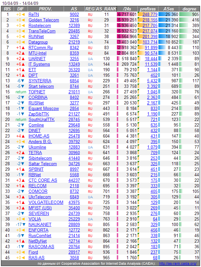Screen dimensions: 201x267
Task: Select the red up arrow for IT Systems
Action: point(23,64)
